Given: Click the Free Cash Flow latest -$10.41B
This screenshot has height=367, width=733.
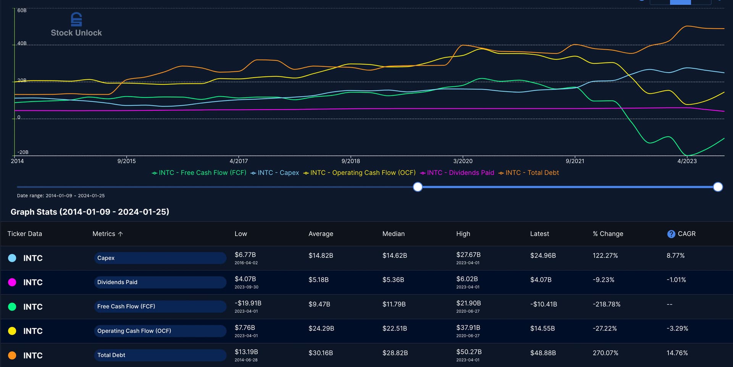Looking at the screenshot, I should pyautogui.click(x=543, y=304).
